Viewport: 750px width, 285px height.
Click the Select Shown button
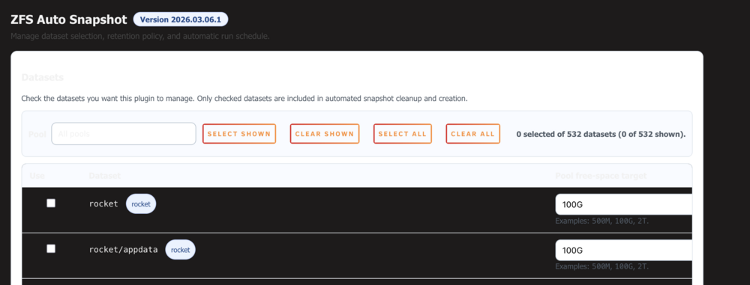pyautogui.click(x=239, y=134)
